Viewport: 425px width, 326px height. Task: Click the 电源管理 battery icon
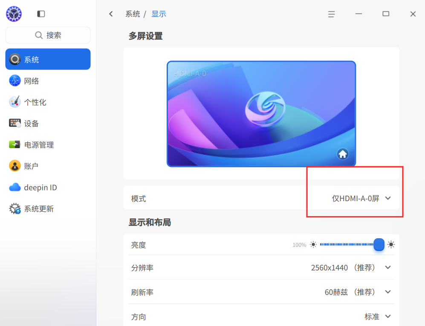(x=14, y=144)
